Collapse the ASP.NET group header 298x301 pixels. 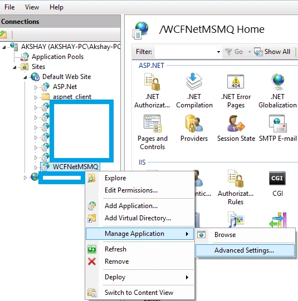click(152, 66)
